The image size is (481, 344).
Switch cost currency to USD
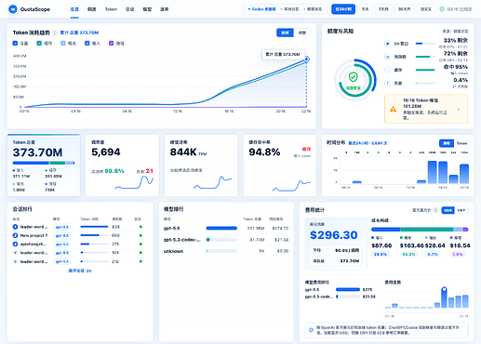click(448, 210)
